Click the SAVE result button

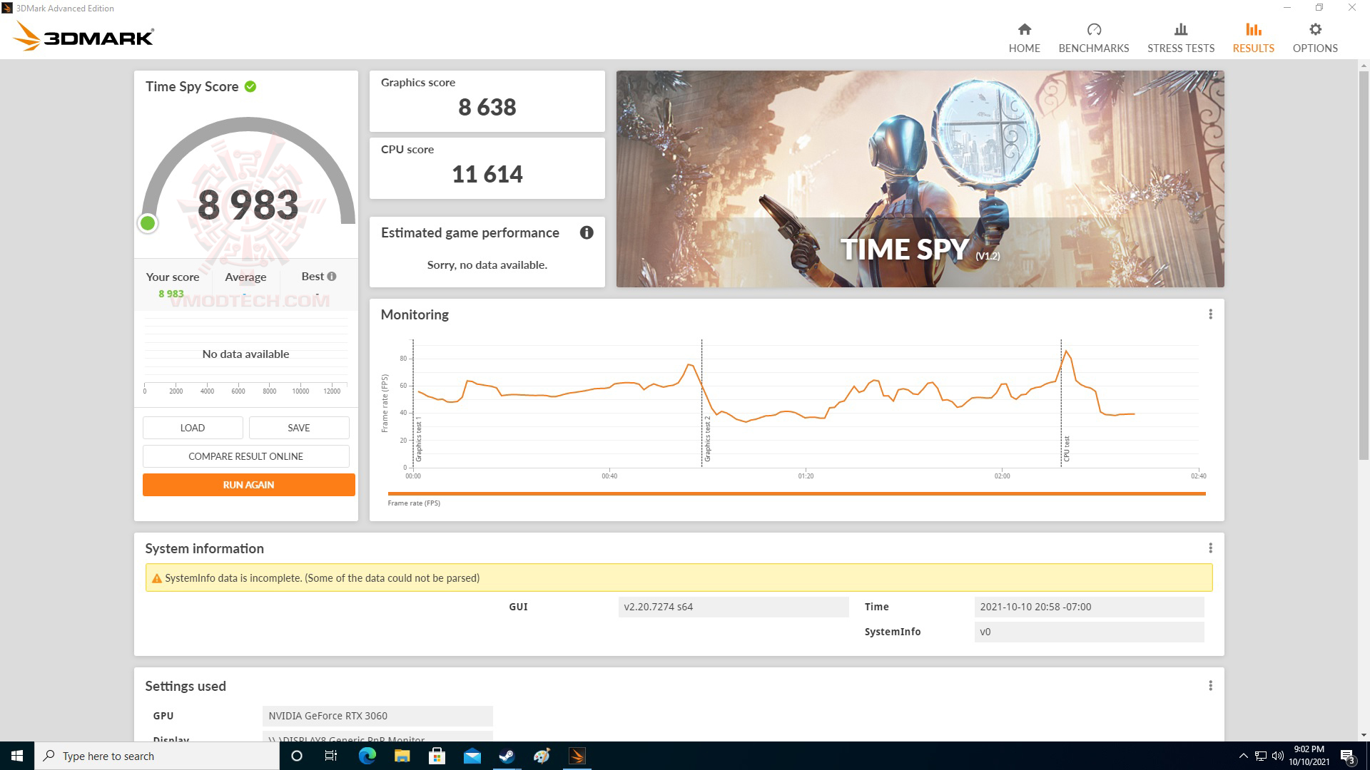pos(298,428)
